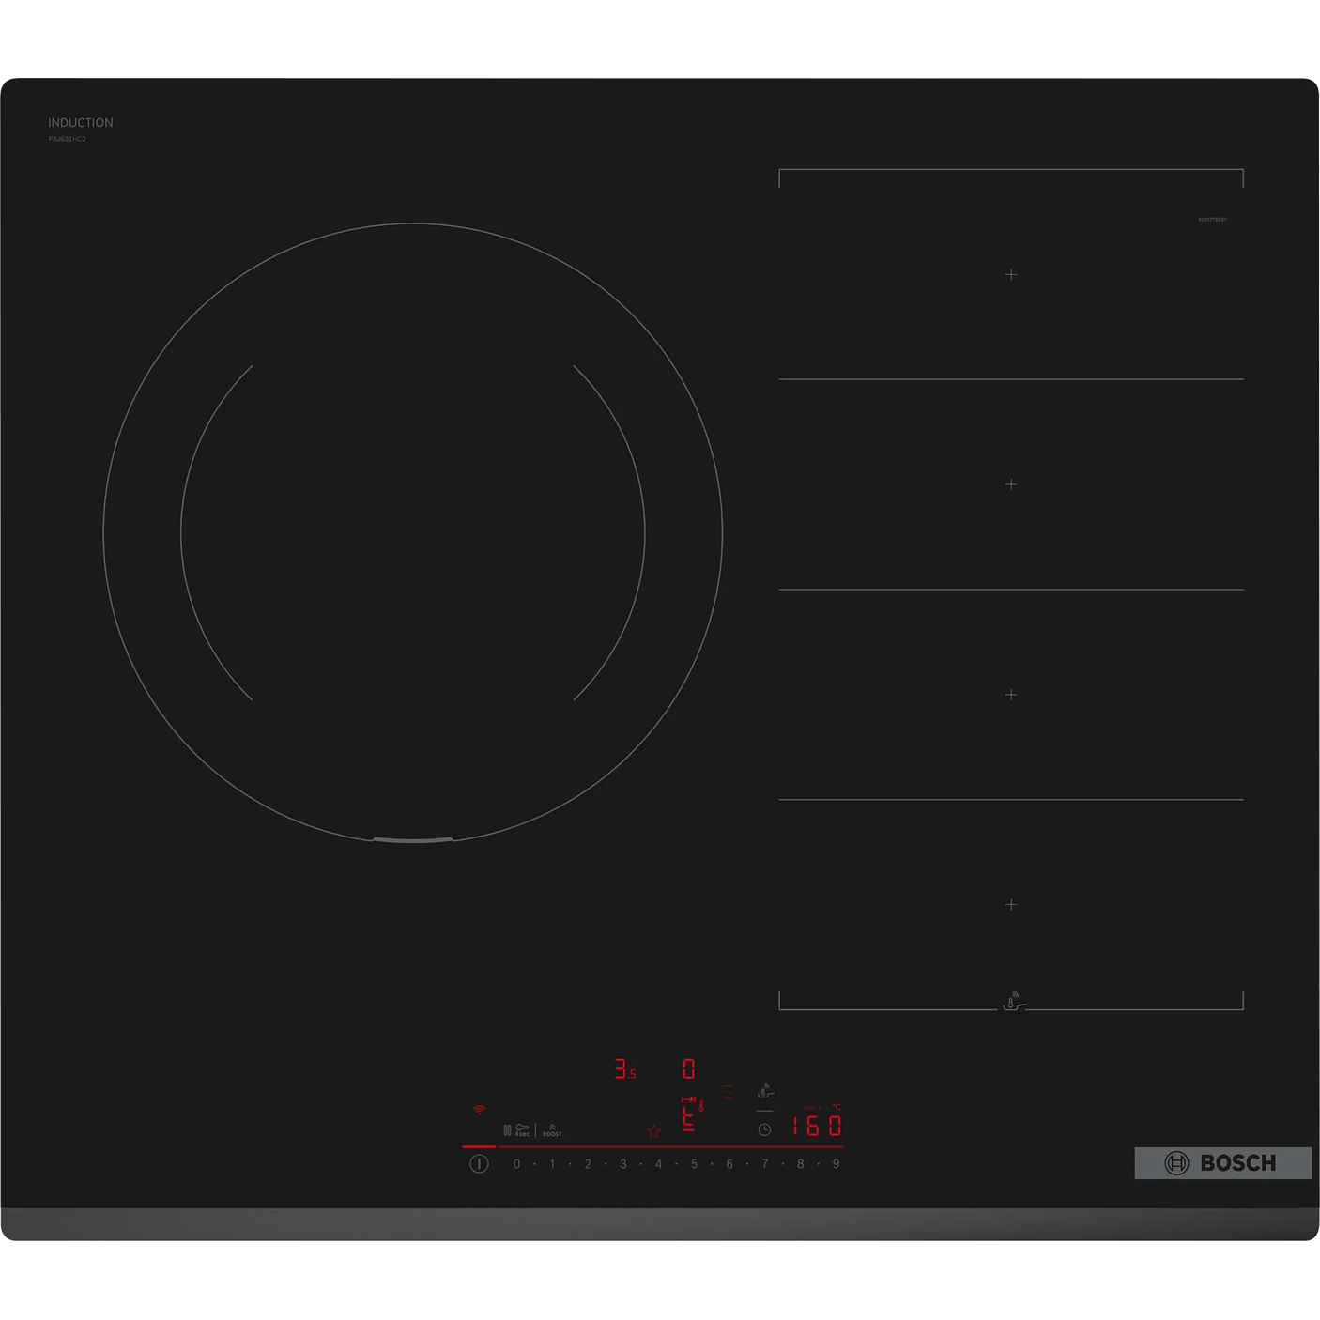
Task: Tap the timer display reading 160
Action: [815, 1126]
